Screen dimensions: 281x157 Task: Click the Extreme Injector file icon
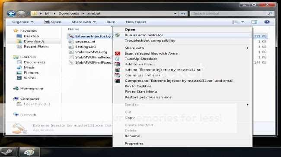[x=71, y=36]
